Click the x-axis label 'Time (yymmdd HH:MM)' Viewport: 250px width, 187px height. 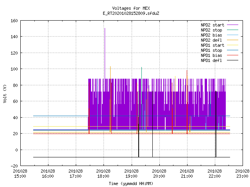(131, 183)
